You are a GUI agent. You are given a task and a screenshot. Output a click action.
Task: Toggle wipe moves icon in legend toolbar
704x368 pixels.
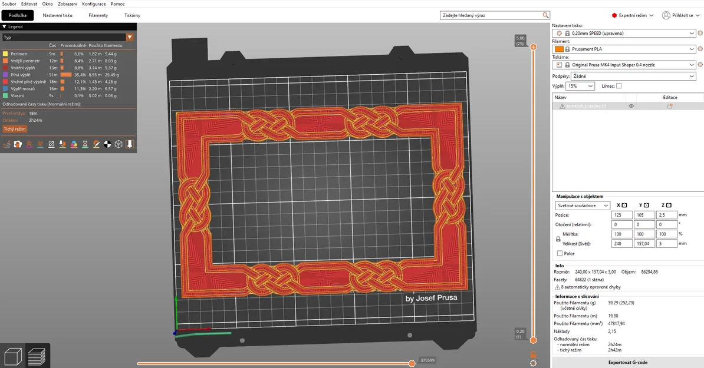tap(18, 144)
